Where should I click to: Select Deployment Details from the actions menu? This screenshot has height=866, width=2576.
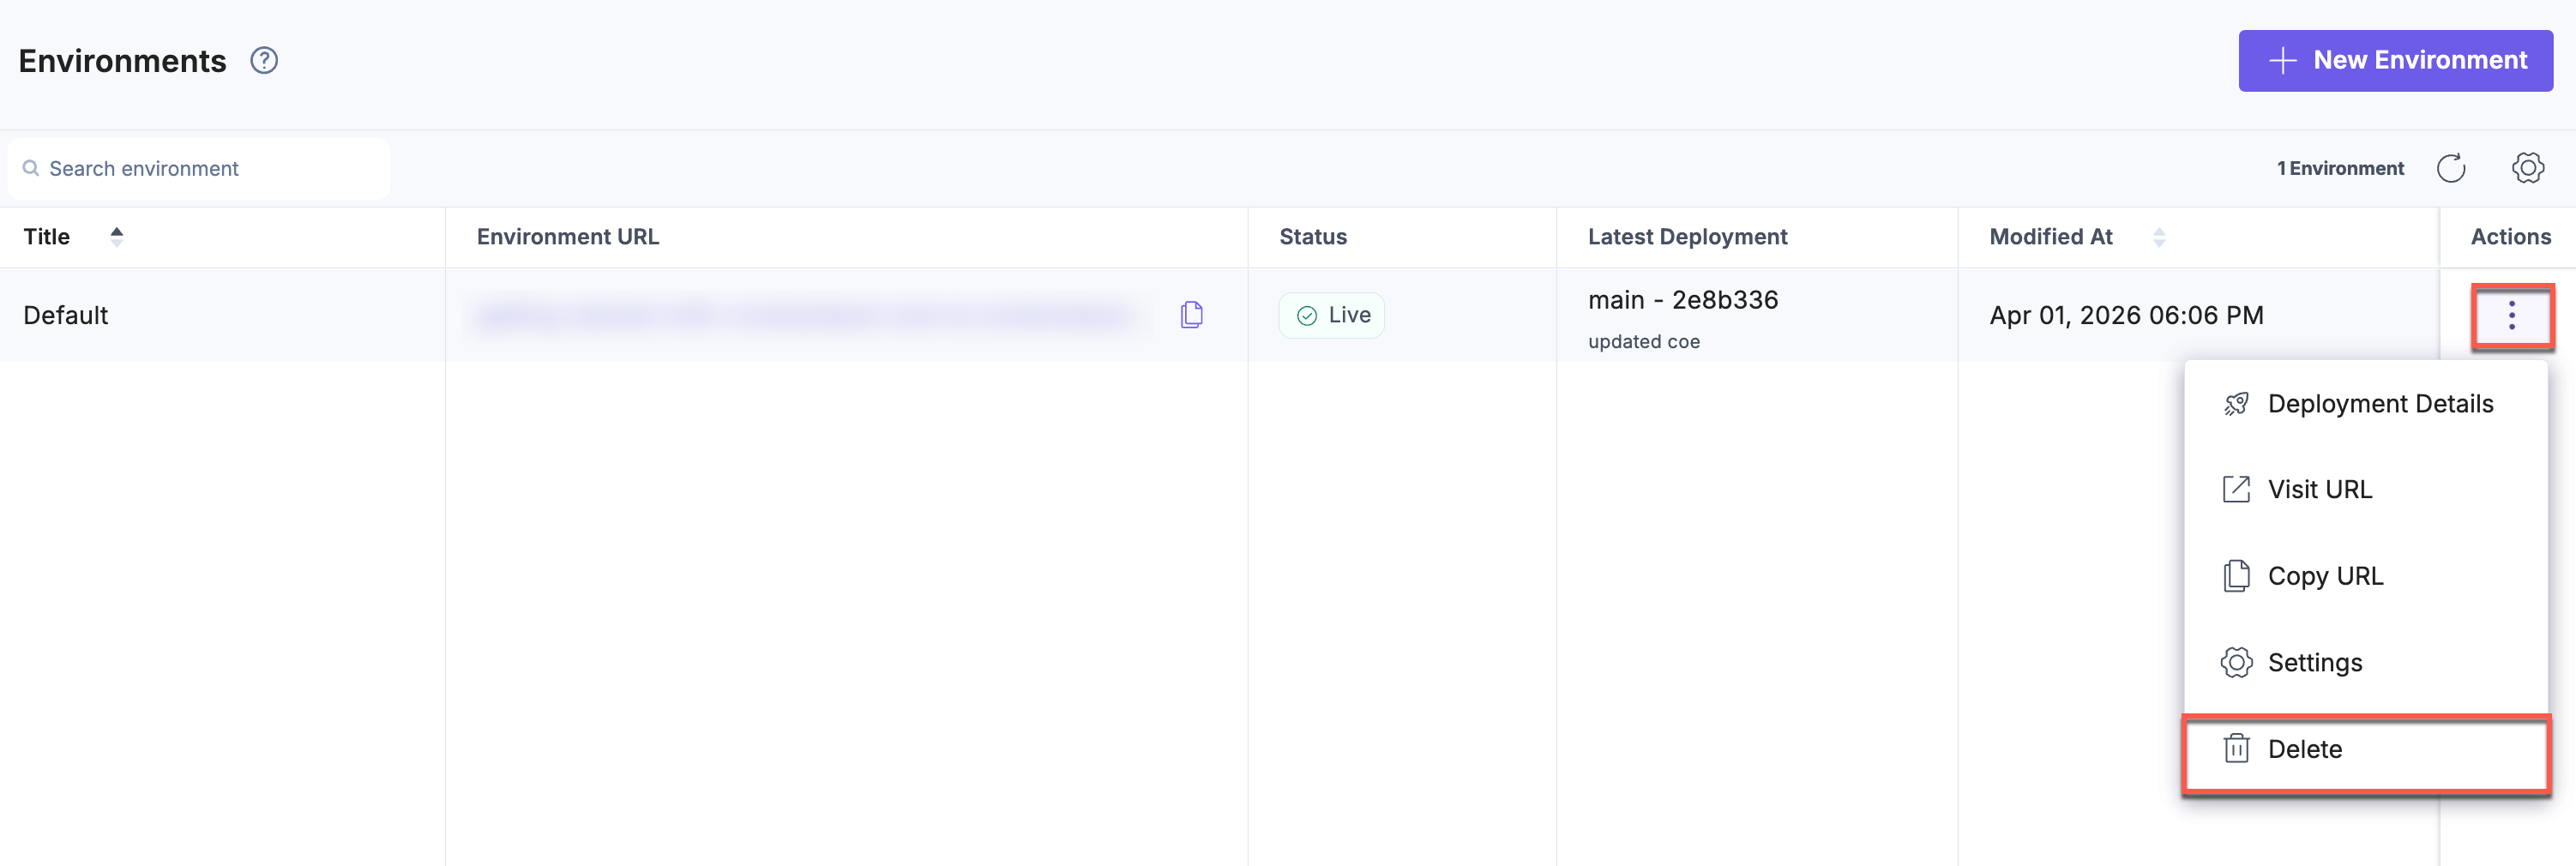2380,403
